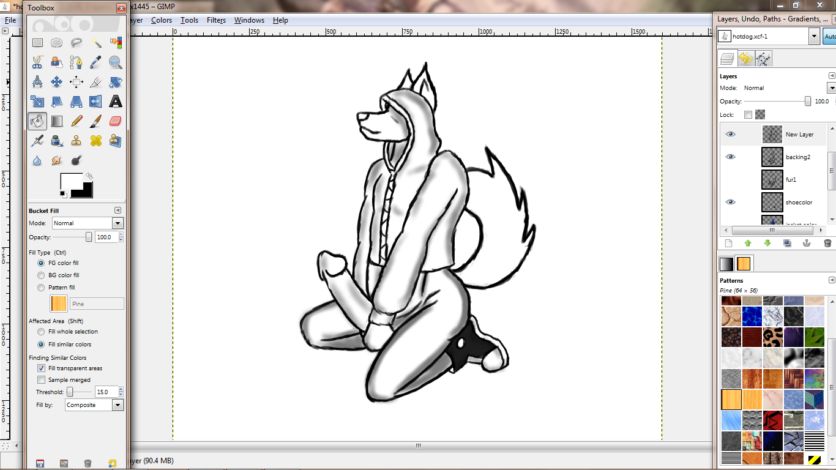Viewport: 836px width, 470px height.
Task: Select the Move tool
Action: 56,82
